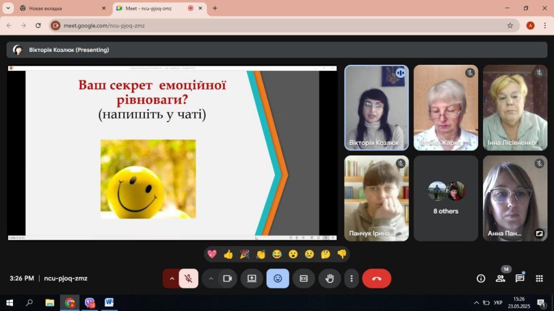Open the activities grid icon
Viewport: 554px width, 311px height.
tap(539, 279)
